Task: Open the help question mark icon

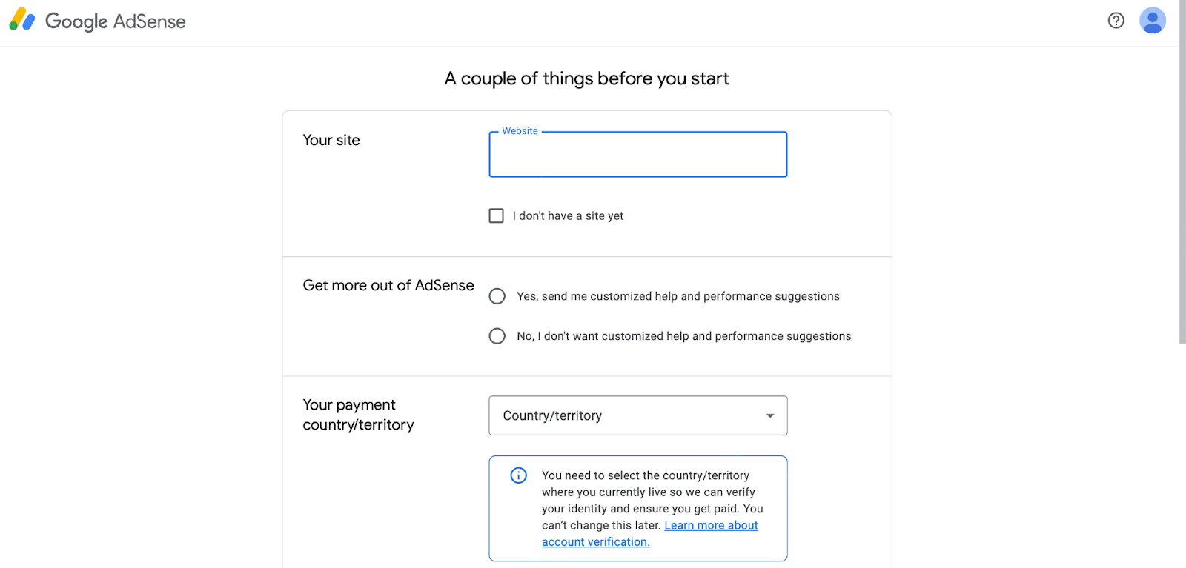Action: click(x=1116, y=21)
